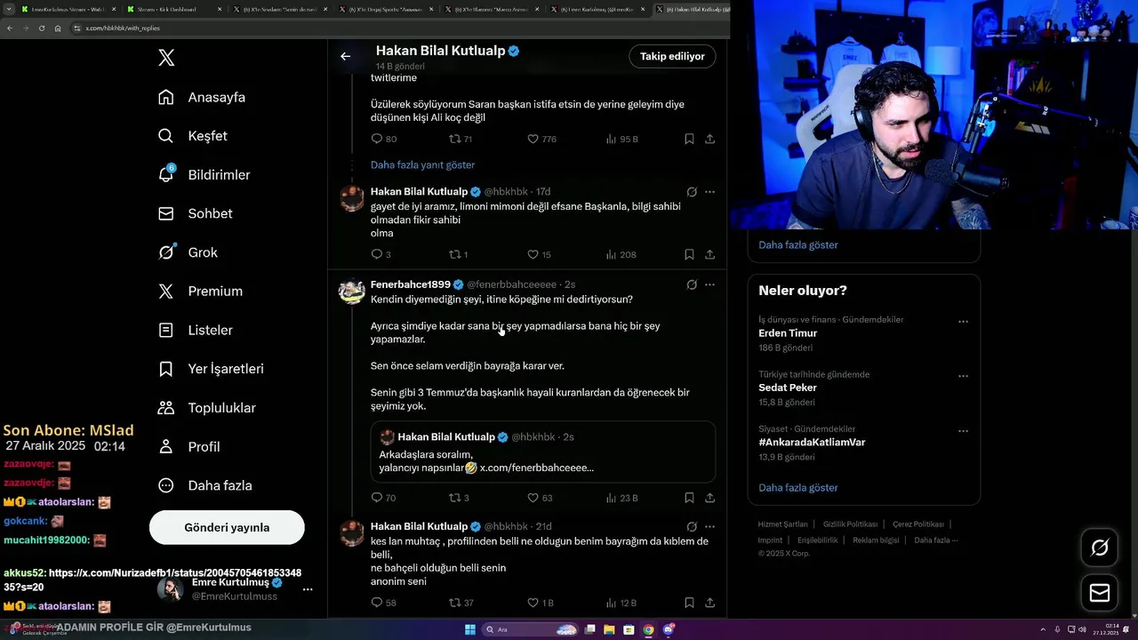
Task: Open options menu for Sedat Peker trend
Action: (963, 376)
